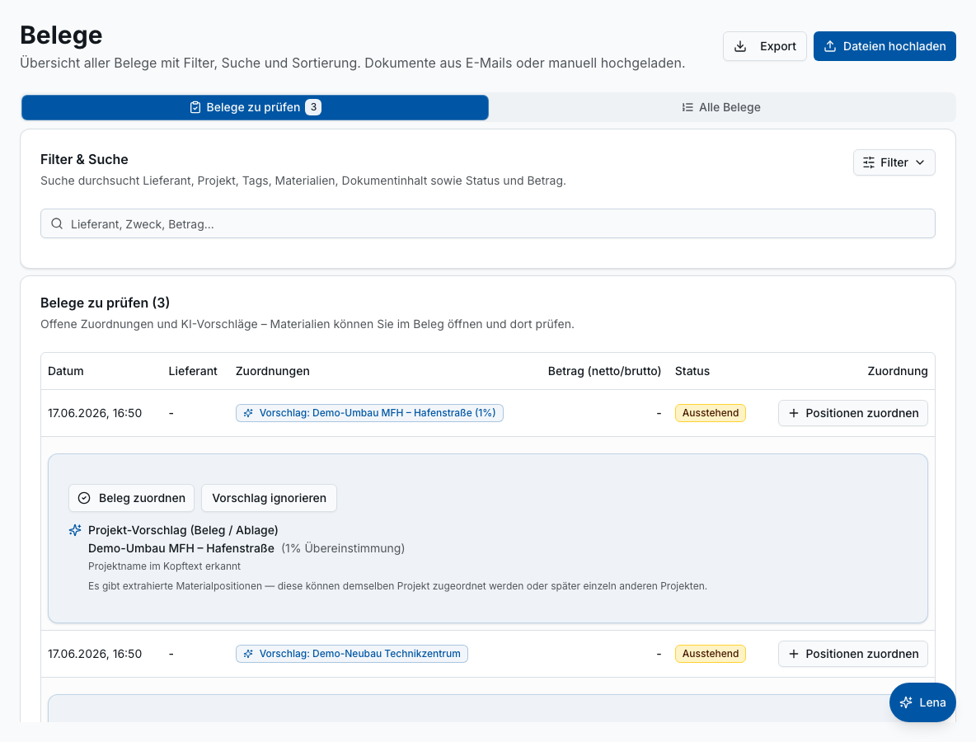Click the badge showing 3 pending receipts
976x742 pixels.
pos(313,107)
